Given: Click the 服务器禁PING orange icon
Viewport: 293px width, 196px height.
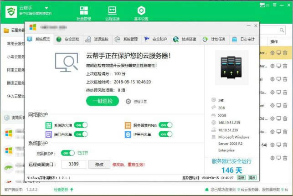Looking at the screenshot, I should tap(128, 125).
